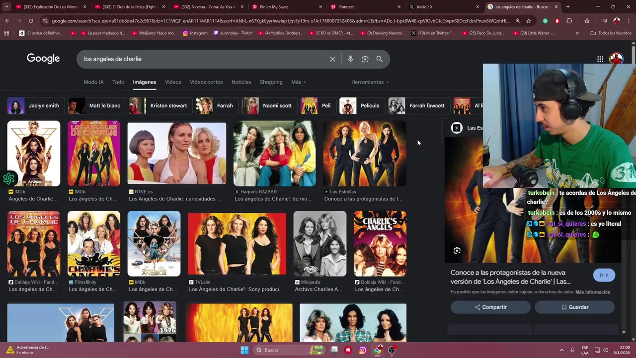
Task: Switch to the Pinterest browser tab
Action: click(366, 7)
